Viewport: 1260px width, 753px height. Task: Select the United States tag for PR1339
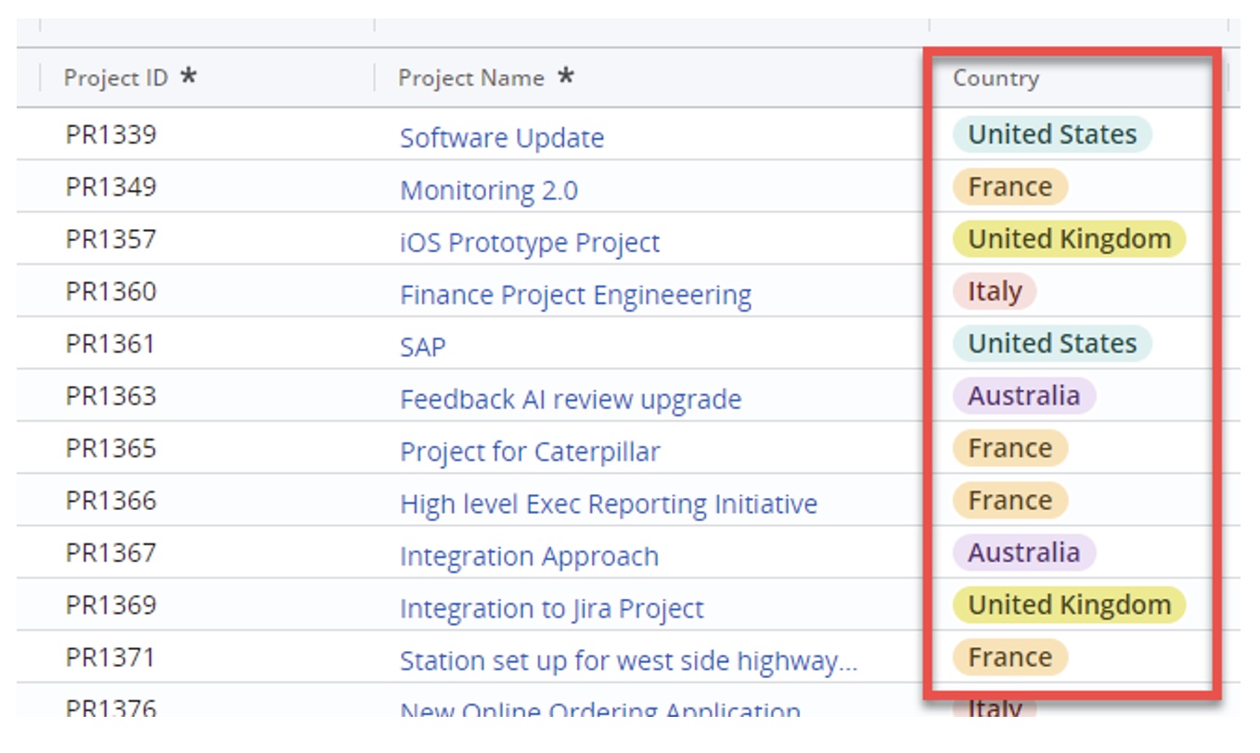click(1052, 134)
